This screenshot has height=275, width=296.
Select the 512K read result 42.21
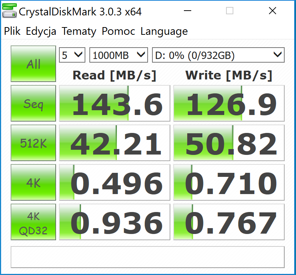point(115,143)
